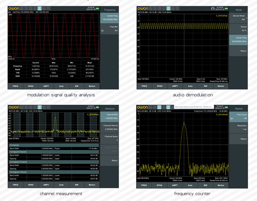Click highlighted teal mode icon on modulation analysis screen
257x201 pixels.
pos(40,8)
